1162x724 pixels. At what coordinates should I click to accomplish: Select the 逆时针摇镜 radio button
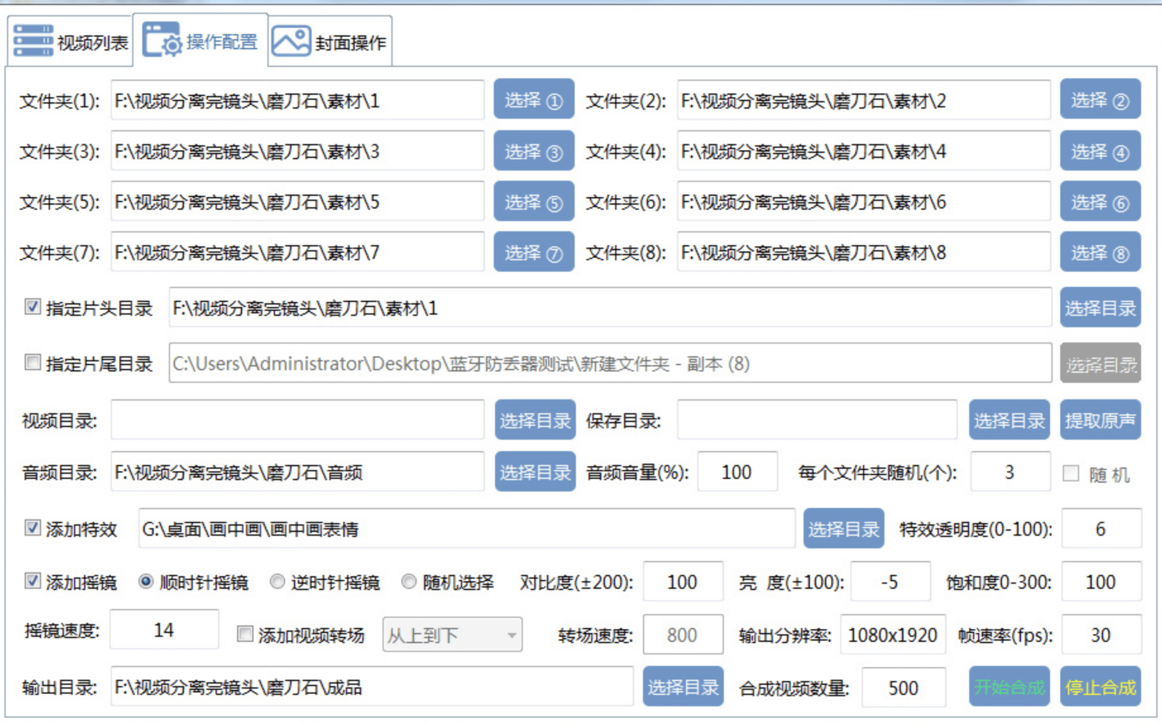click(x=277, y=581)
